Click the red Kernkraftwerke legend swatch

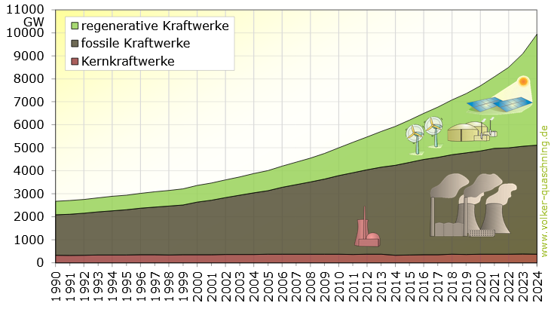click(x=74, y=61)
